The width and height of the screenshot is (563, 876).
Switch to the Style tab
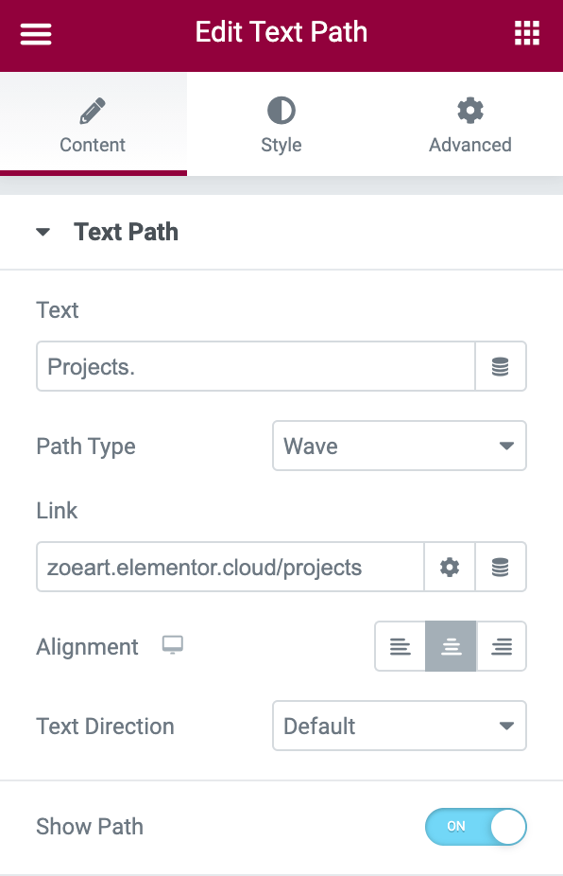281,124
